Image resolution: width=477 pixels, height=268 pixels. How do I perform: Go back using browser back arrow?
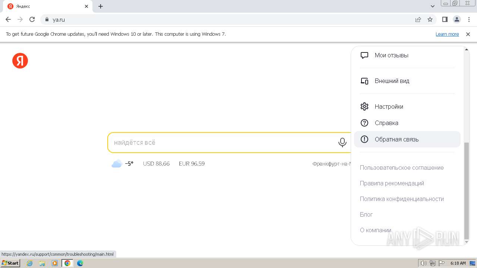(x=8, y=19)
